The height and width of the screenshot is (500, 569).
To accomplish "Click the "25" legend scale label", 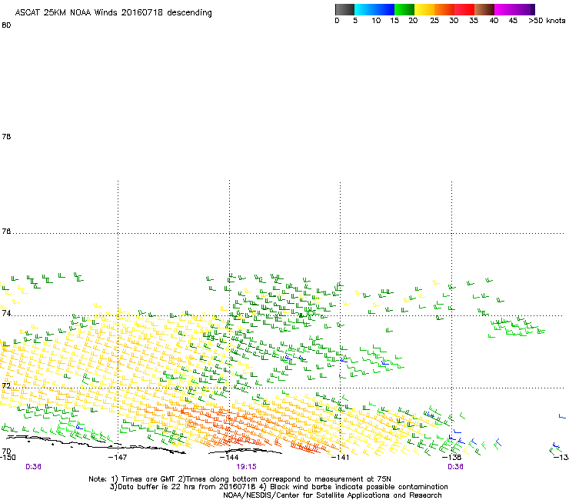I will (434, 21).
